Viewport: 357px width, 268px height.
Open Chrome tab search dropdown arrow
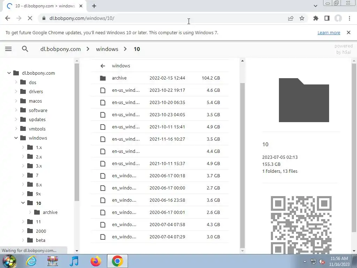[315, 6]
